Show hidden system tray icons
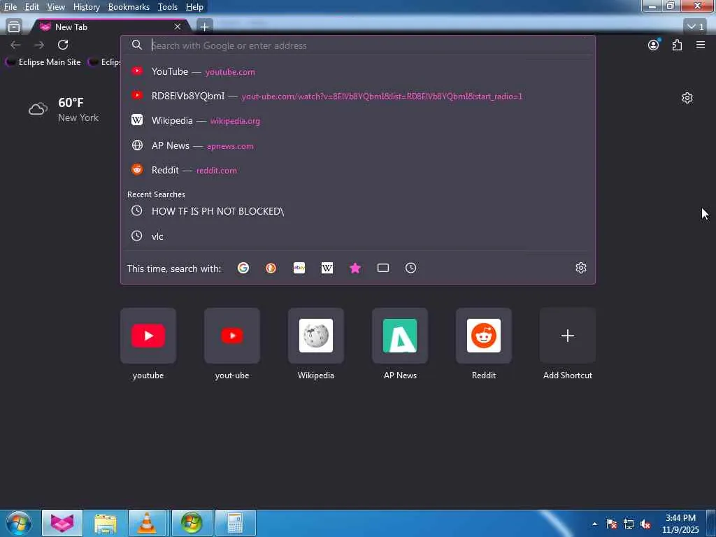This screenshot has height=537, width=716. pyautogui.click(x=594, y=524)
